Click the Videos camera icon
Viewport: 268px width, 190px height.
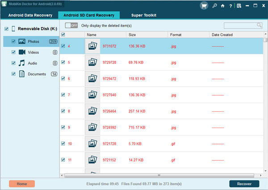[22, 52]
